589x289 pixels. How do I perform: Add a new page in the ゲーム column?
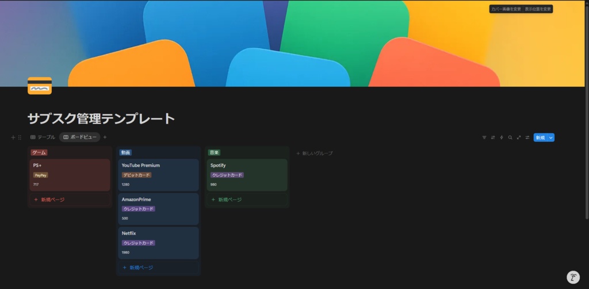tap(70, 200)
